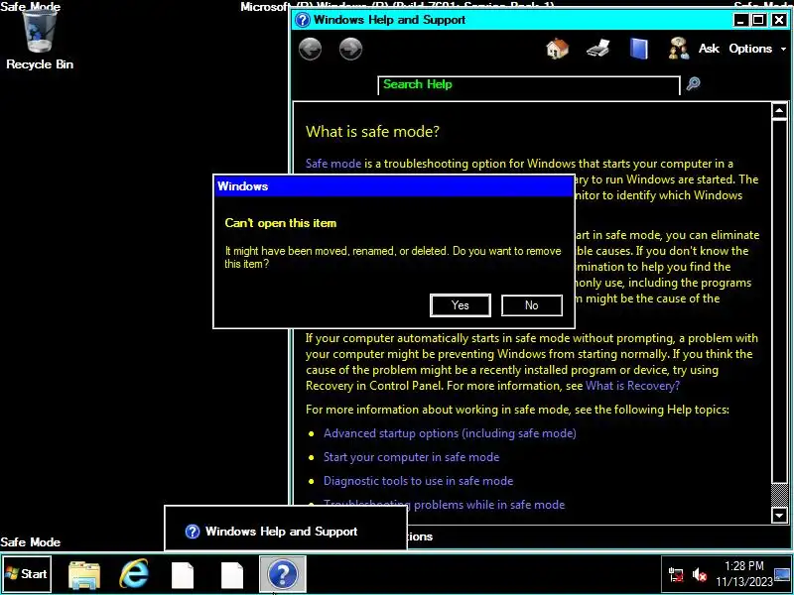Open Advanced startup options help topic
Screen dimensions: 794x595
pos(450,433)
